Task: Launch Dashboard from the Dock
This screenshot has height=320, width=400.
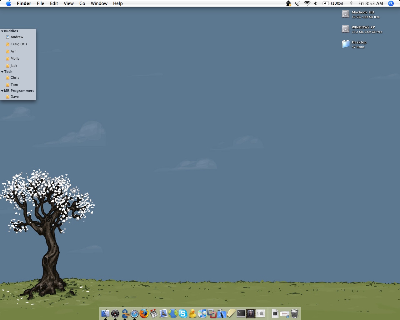Action: (115, 313)
